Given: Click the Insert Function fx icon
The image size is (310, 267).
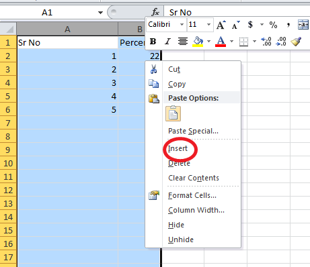Looking at the screenshot, I should (155, 12).
